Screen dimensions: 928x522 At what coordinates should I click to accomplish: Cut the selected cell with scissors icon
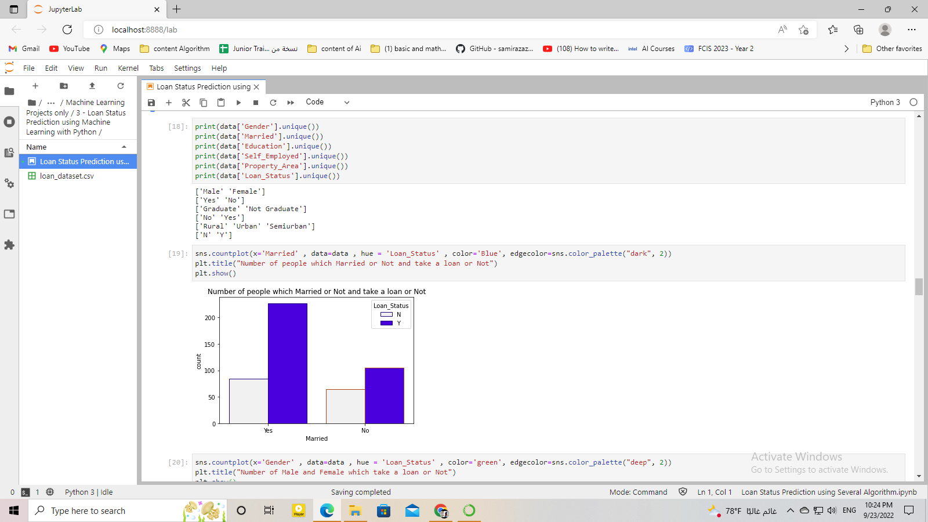[x=186, y=102]
